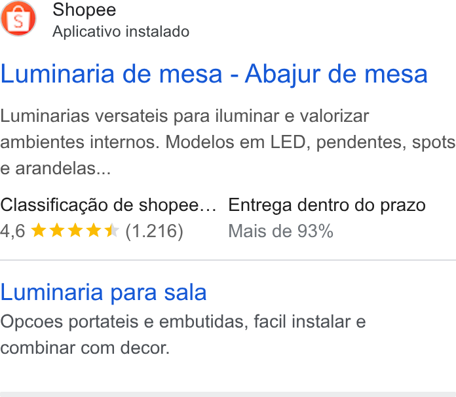Click the 'Aplicativo instalado' label
Viewport: 456px width, 397px height.
point(121,31)
